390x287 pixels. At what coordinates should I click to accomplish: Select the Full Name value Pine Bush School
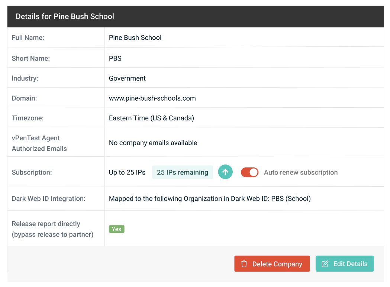(x=135, y=37)
